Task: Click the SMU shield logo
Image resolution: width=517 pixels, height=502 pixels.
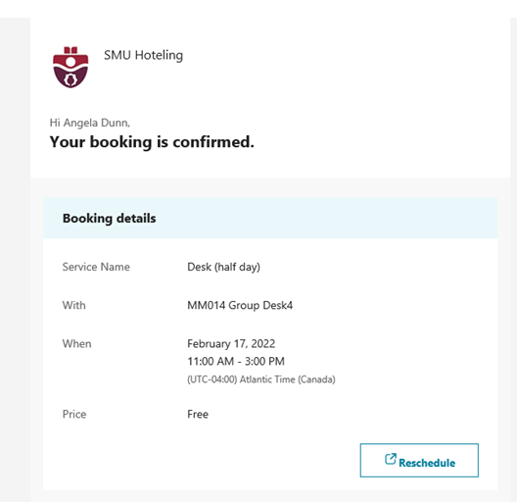Action: (x=70, y=67)
